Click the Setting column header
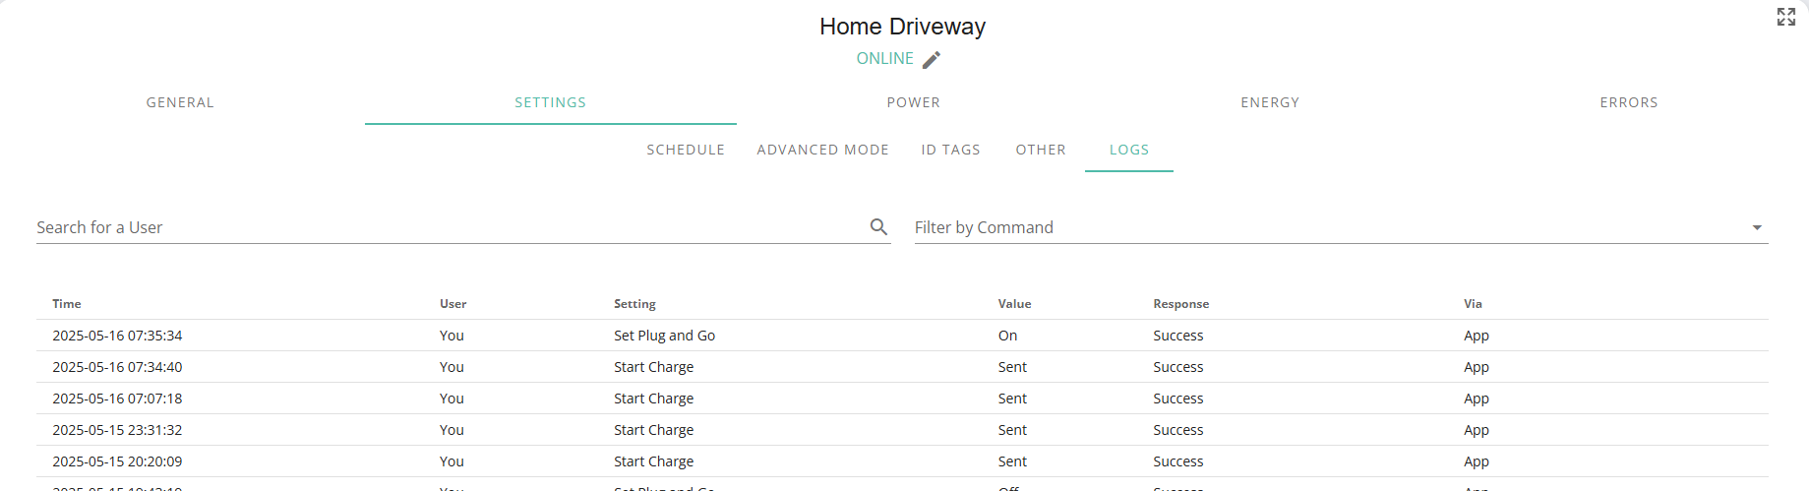 (634, 304)
